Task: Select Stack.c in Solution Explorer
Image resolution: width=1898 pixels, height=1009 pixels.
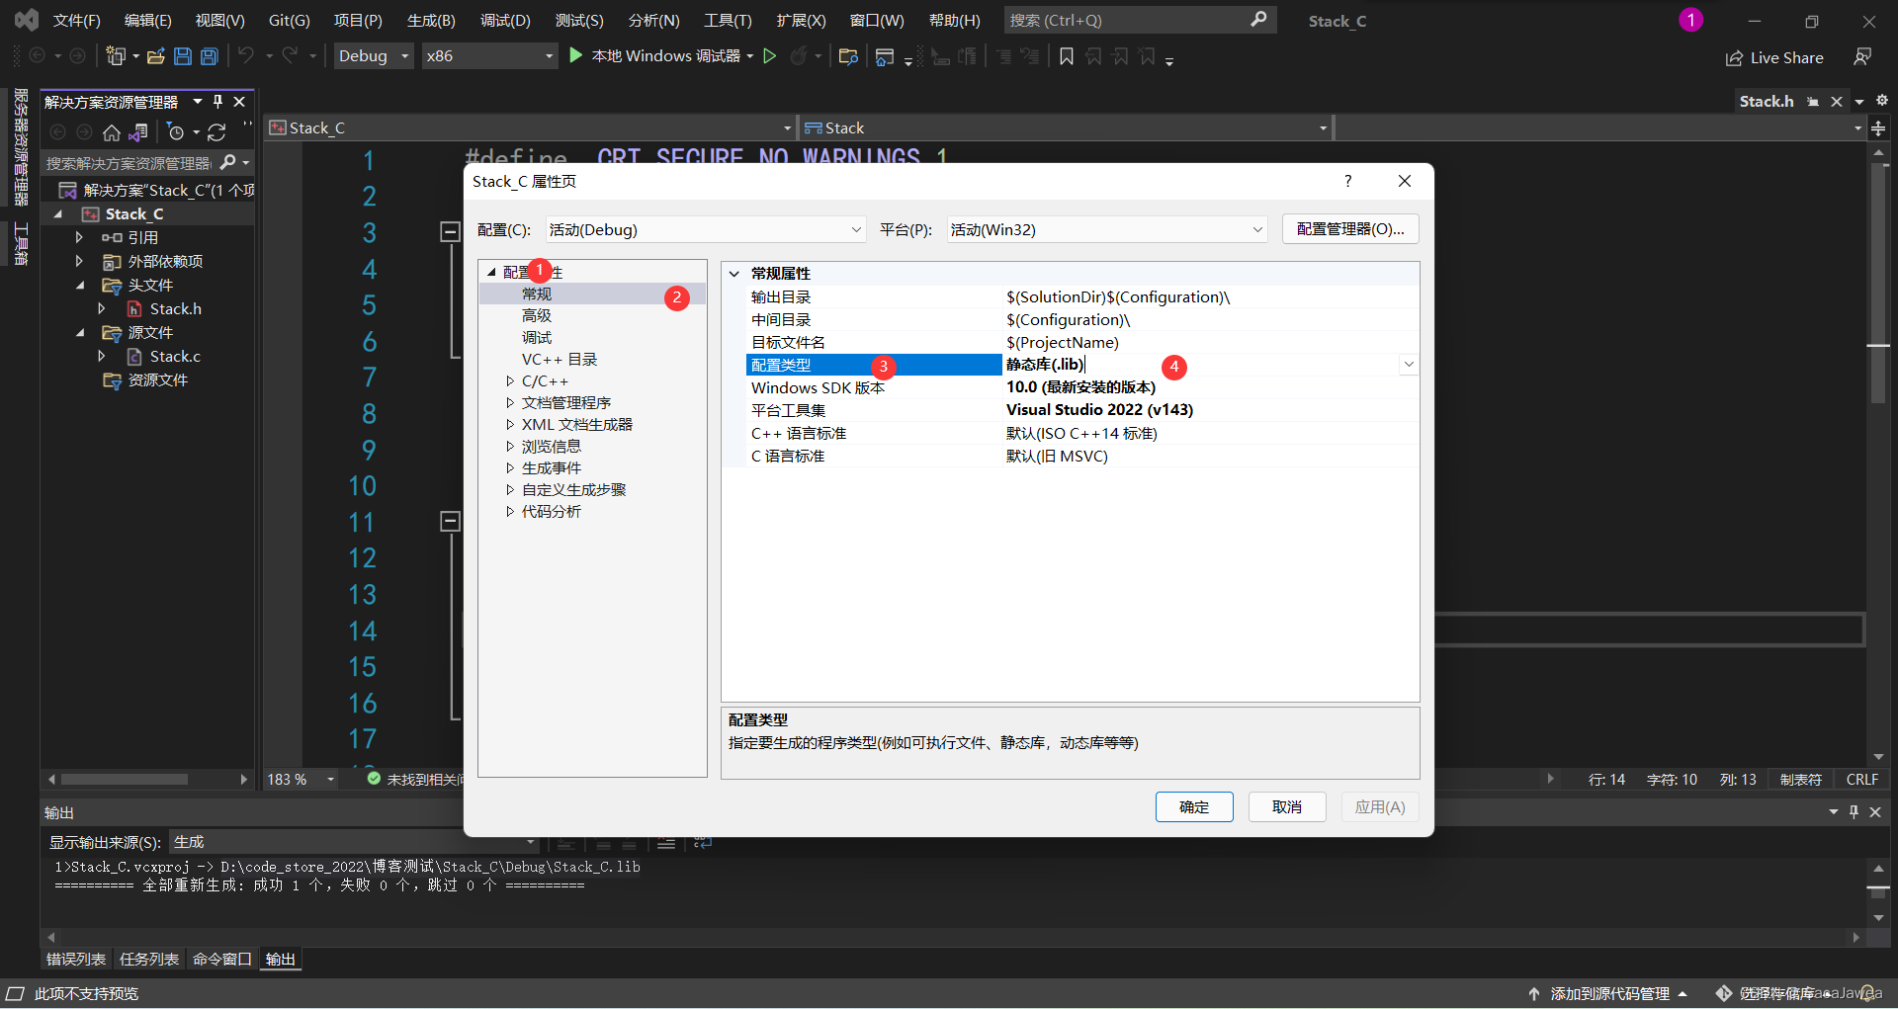Action: 175,357
